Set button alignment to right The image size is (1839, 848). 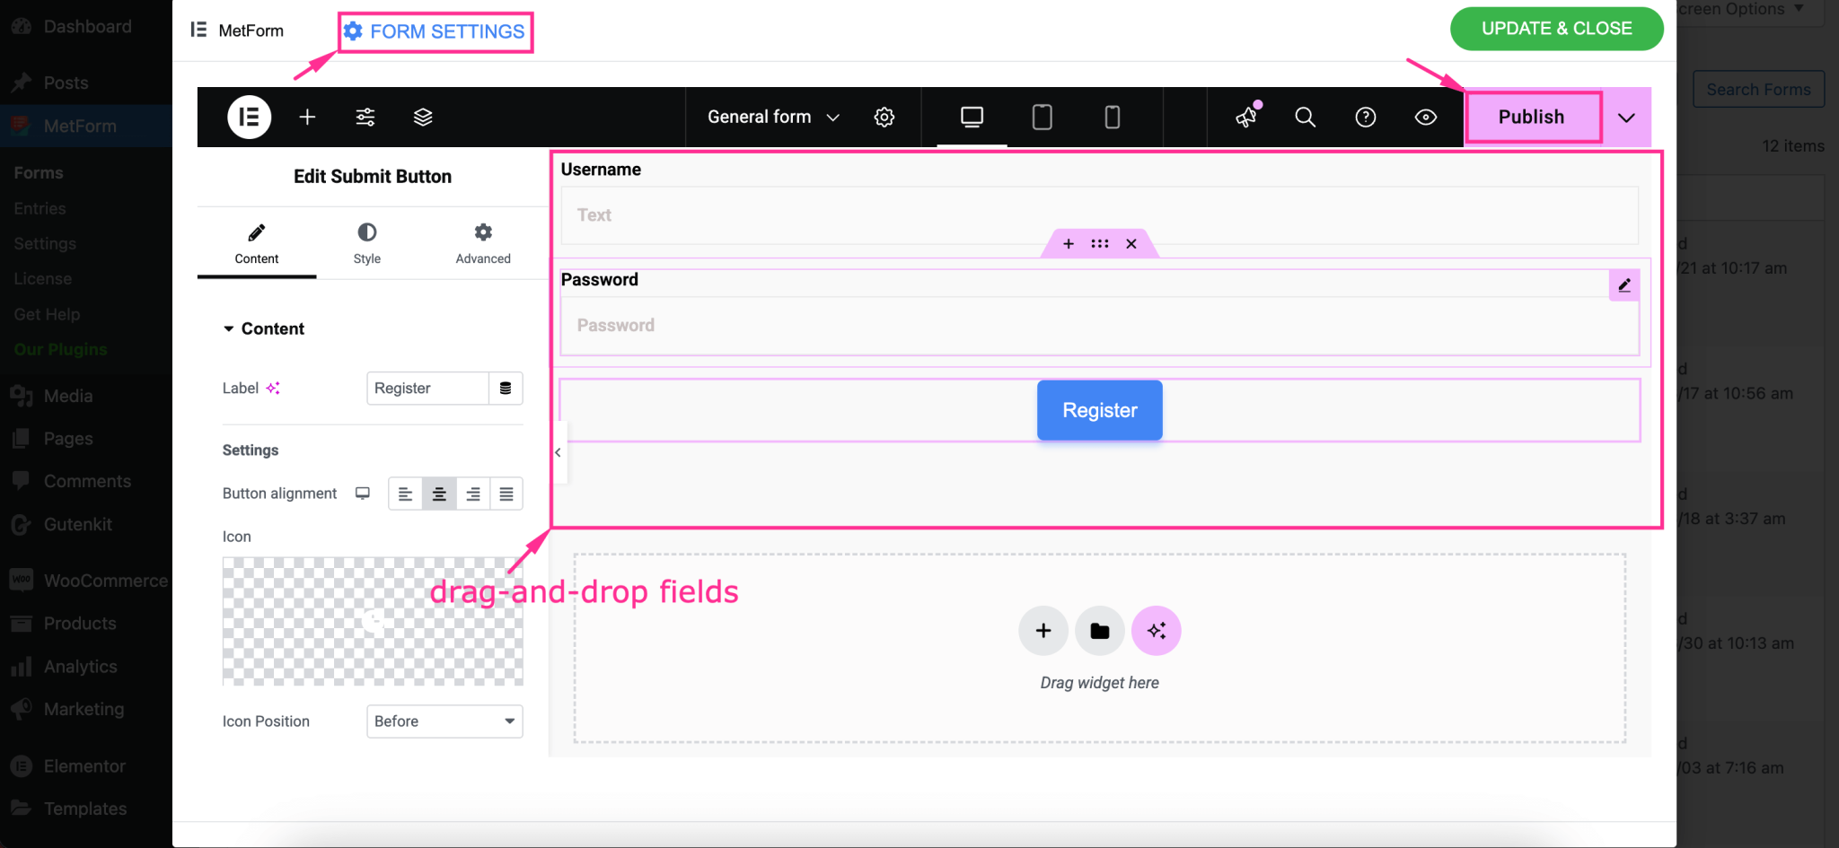(473, 494)
